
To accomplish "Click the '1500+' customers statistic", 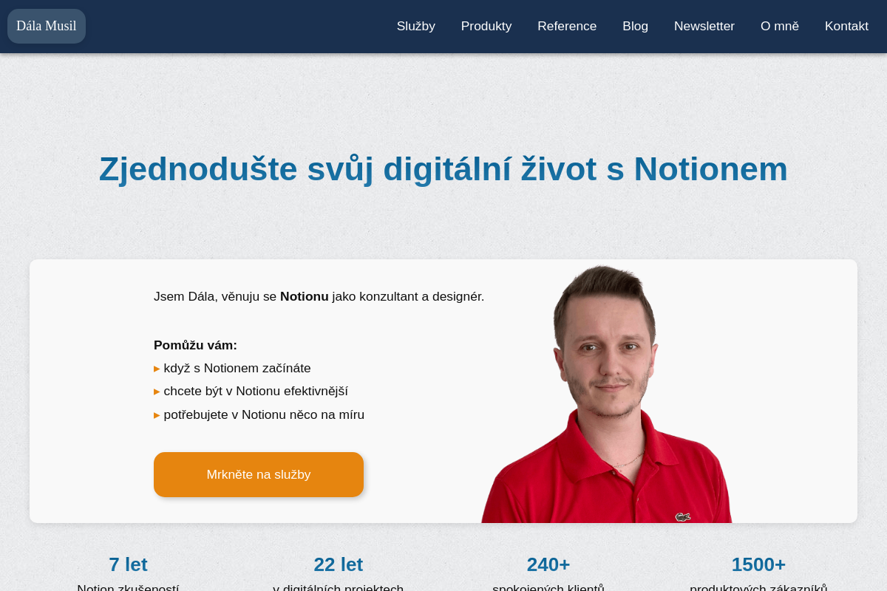I will pos(758,564).
